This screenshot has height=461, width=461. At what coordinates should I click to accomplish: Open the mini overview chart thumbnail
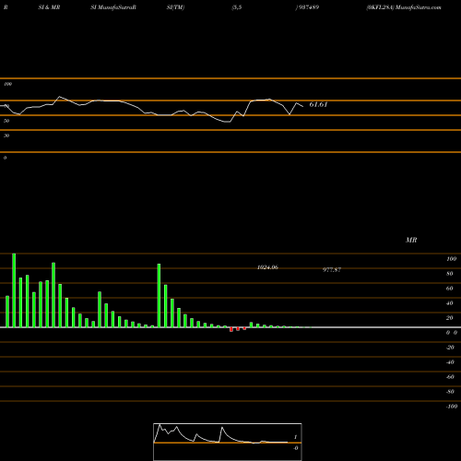tap(228, 442)
